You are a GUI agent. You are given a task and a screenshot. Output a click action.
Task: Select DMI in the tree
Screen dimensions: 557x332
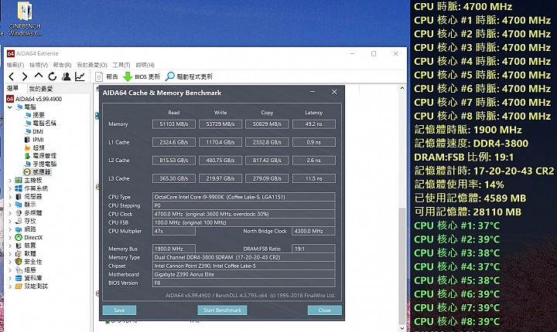38,131
